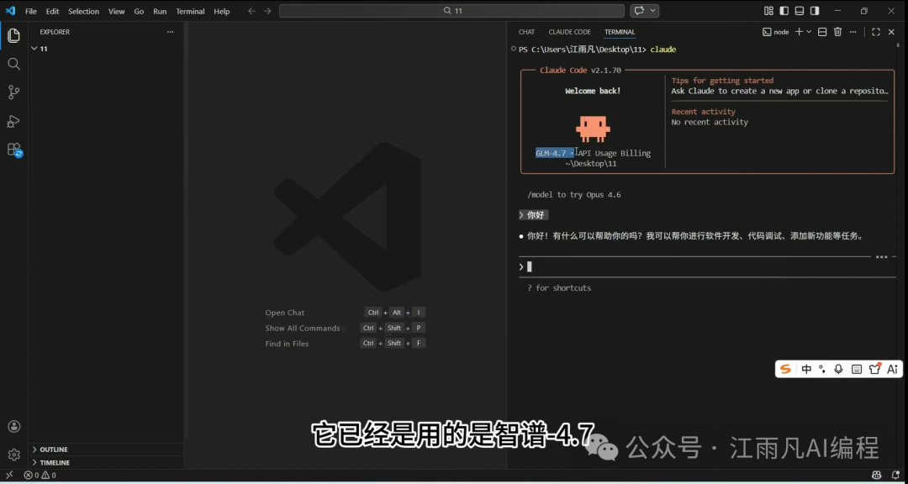The image size is (908, 484).
Task: Click the command center search box
Action: click(x=451, y=10)
